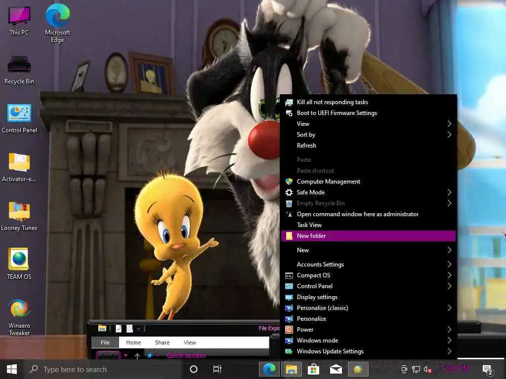Image resolution: width=506 pixels, height=379 pixels.
Task: Choose Kill all not responding tasks
Action: [368, 102]
